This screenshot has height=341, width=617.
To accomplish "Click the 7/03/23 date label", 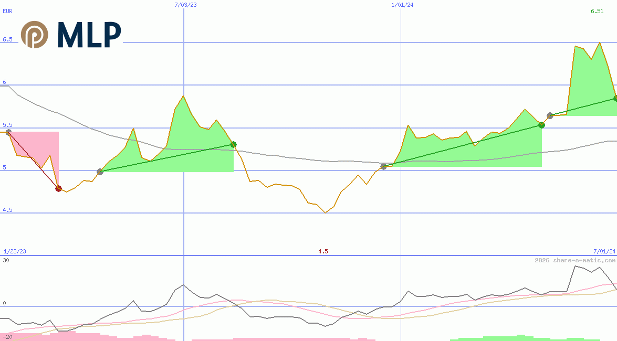I will [185, 5].
